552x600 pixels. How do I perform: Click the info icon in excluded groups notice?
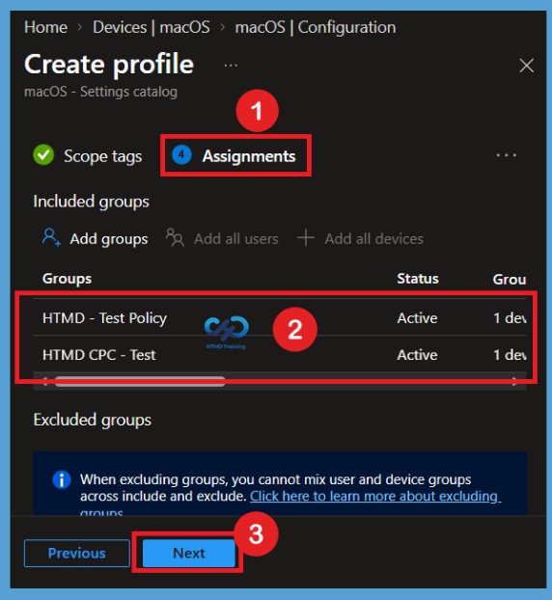62,479
